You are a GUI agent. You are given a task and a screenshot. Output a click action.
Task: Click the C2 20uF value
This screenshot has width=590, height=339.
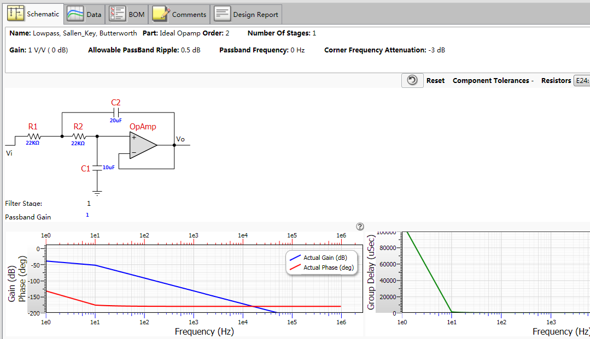pyautogui.click(x=115, y=120)
